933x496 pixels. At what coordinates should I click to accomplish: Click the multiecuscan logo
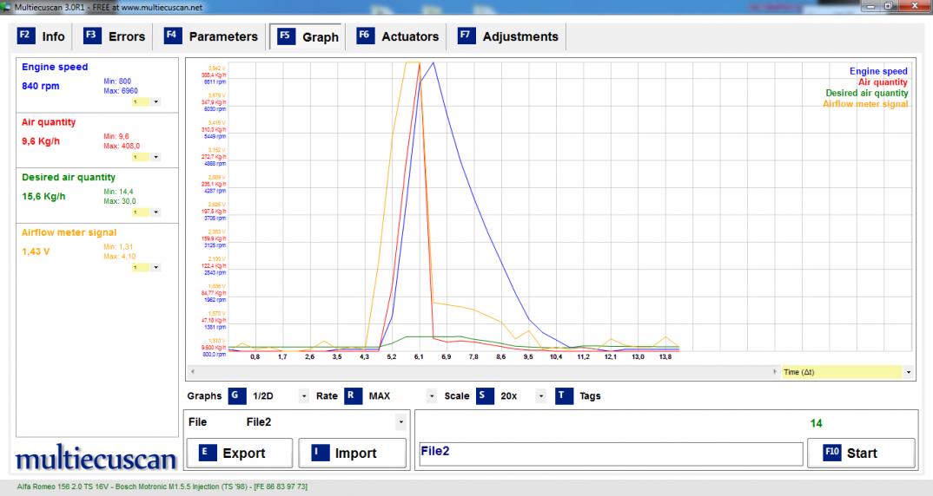click(x=96, y=457)
